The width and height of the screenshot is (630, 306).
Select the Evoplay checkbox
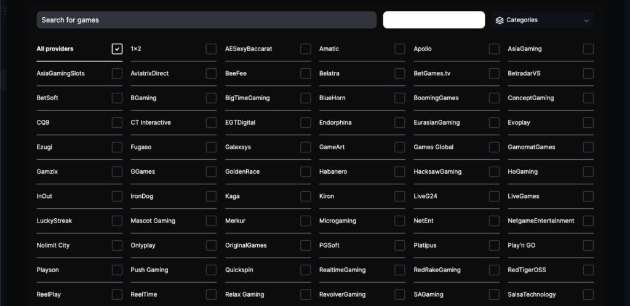(x=588, y=122)
